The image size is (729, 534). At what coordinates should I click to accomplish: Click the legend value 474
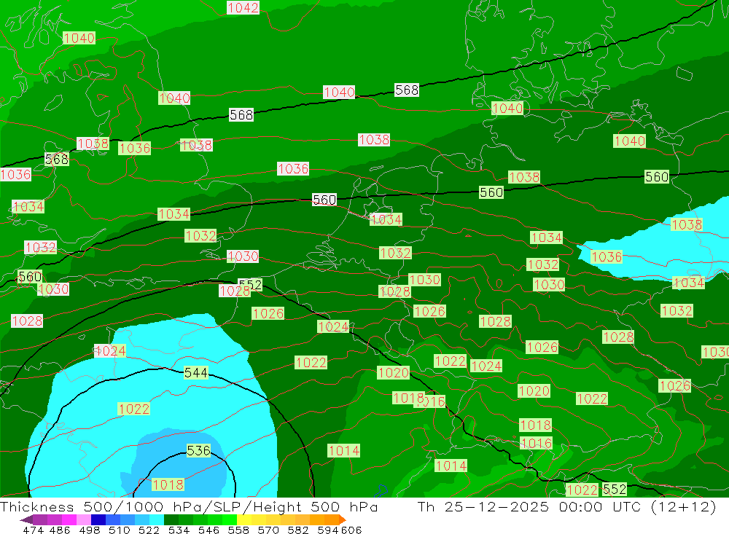click(x=34, y=530)
